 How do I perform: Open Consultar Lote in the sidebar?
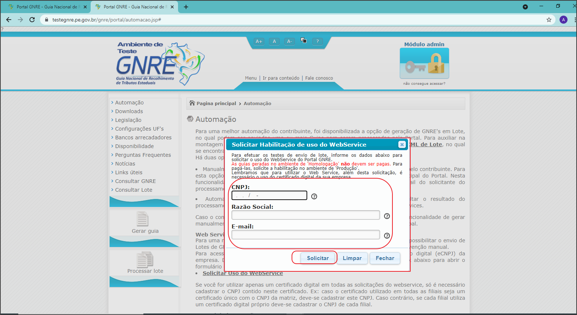click(134, 190)
